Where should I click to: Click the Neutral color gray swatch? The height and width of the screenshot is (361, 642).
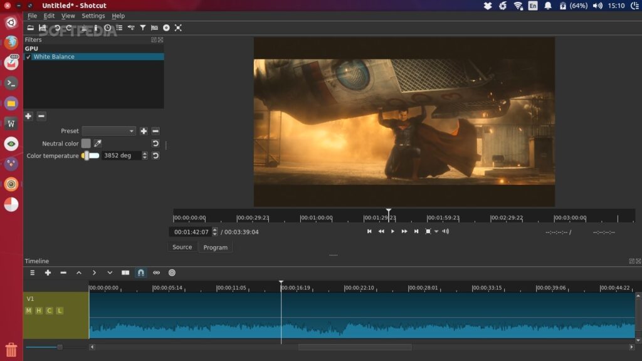click(86, 144)
